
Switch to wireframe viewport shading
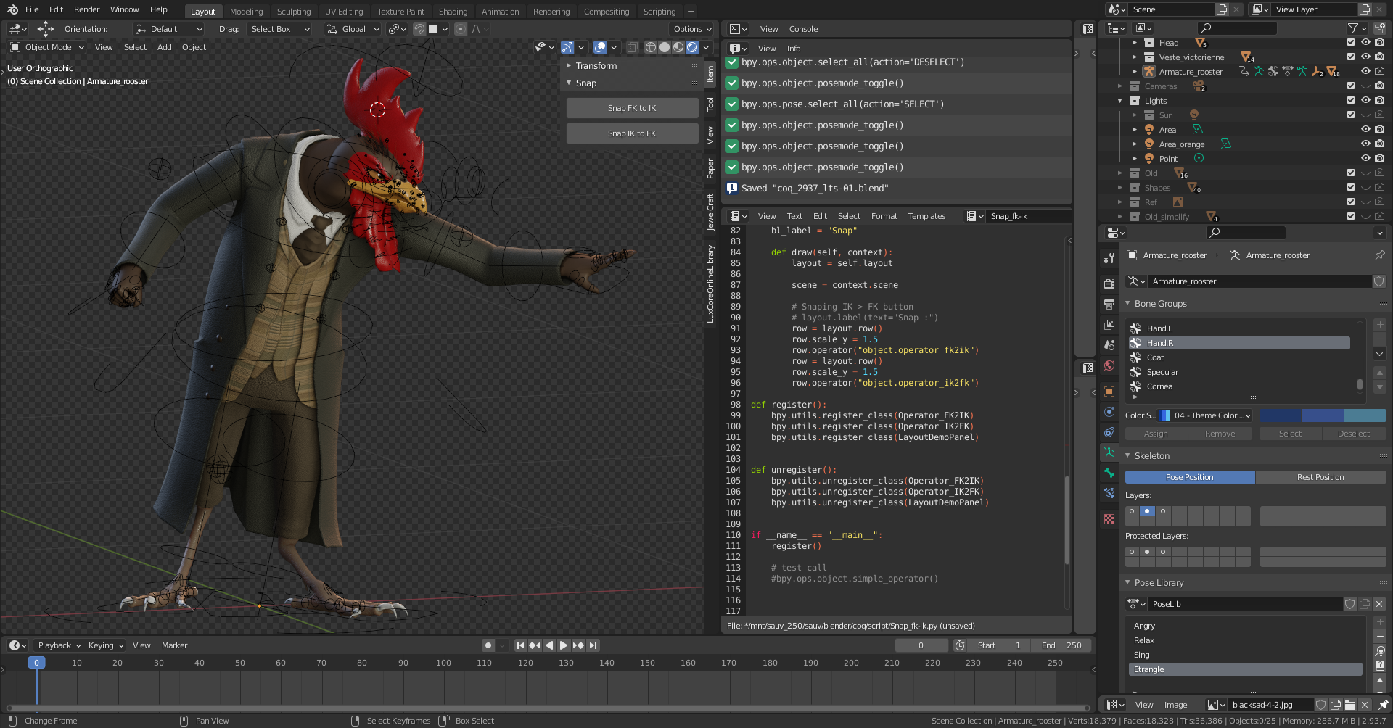click(x=651, y=47)
